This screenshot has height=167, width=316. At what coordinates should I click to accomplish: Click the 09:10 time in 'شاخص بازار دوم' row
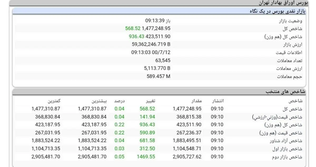pos(217,156)
